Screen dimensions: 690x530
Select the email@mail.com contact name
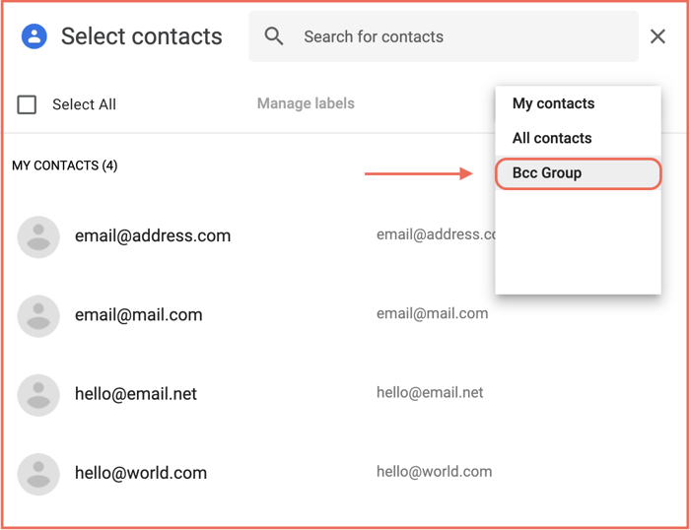pos(139,315)
